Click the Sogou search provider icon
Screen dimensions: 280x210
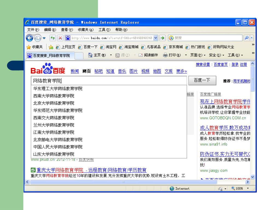pos(171,38)
